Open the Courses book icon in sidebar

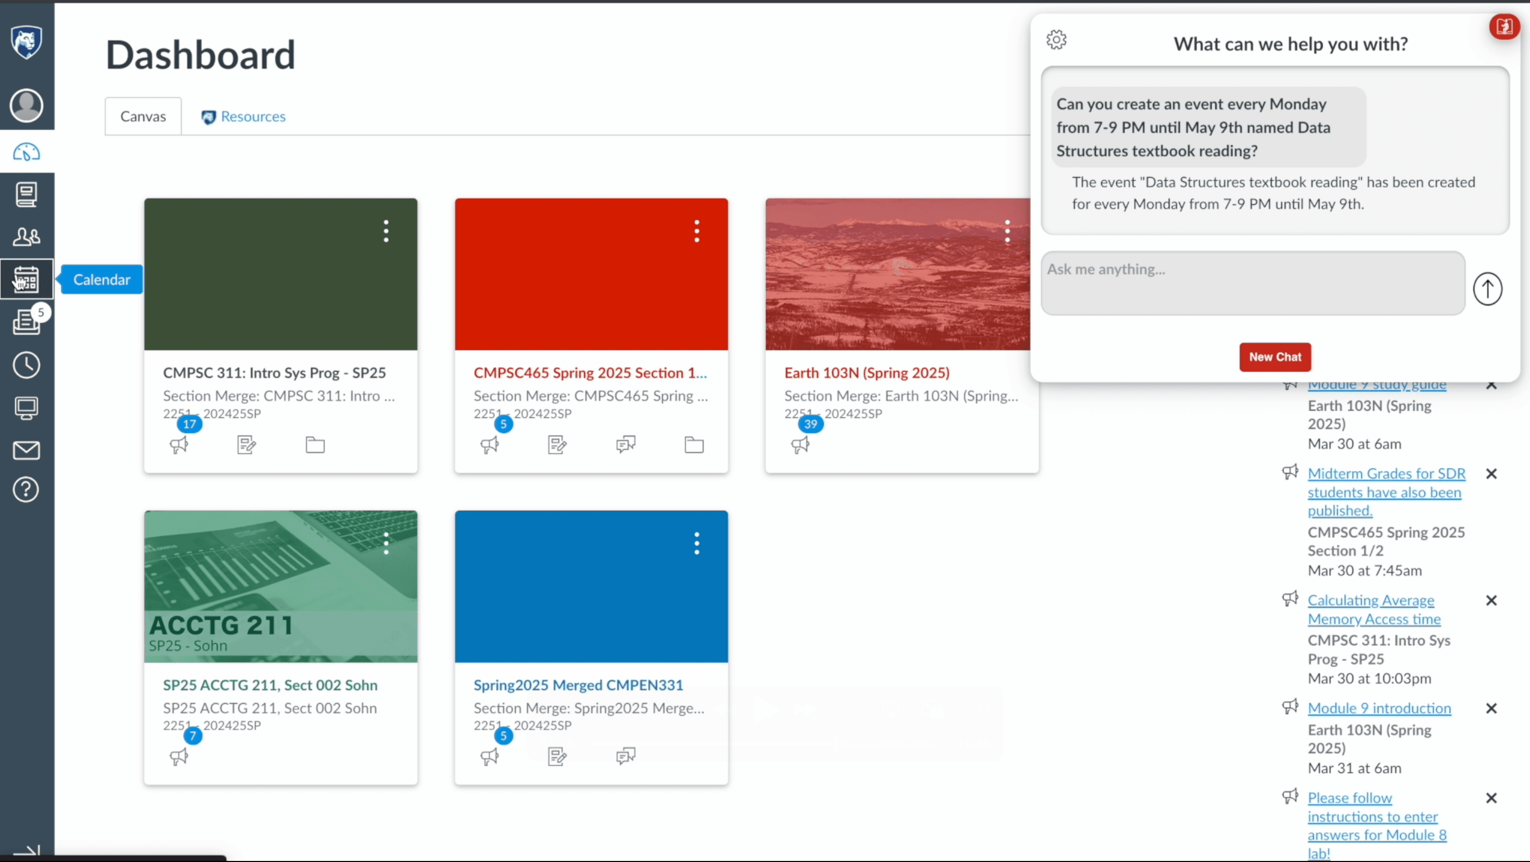26,194
